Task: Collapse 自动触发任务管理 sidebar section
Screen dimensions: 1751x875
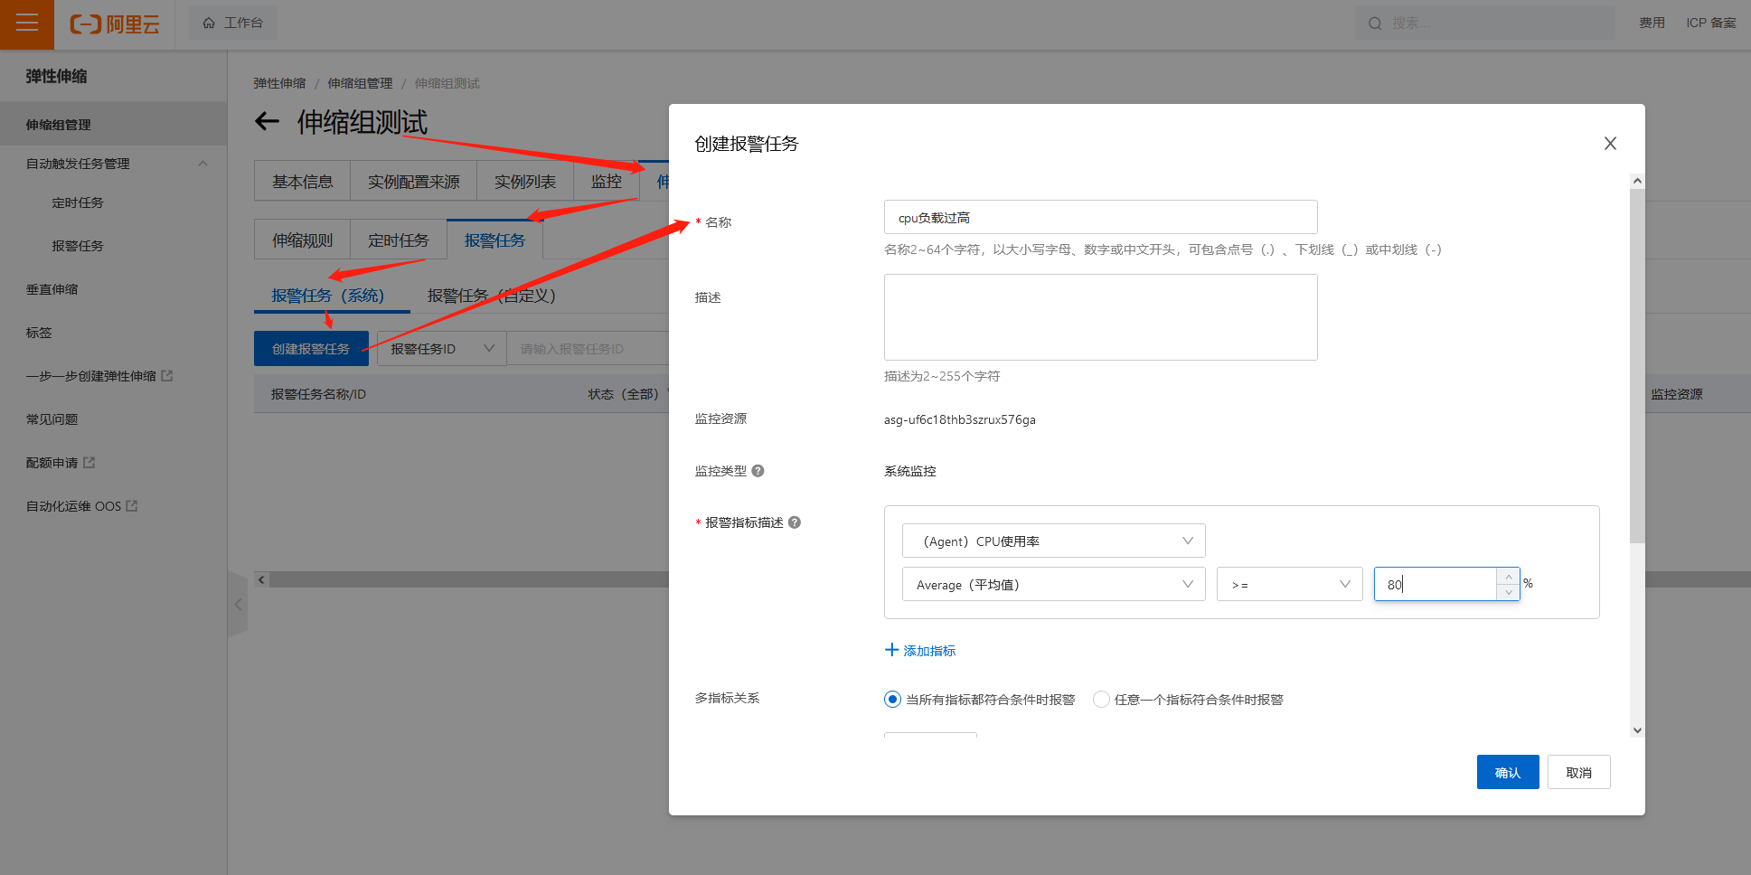Action: (x=203, y=164)
